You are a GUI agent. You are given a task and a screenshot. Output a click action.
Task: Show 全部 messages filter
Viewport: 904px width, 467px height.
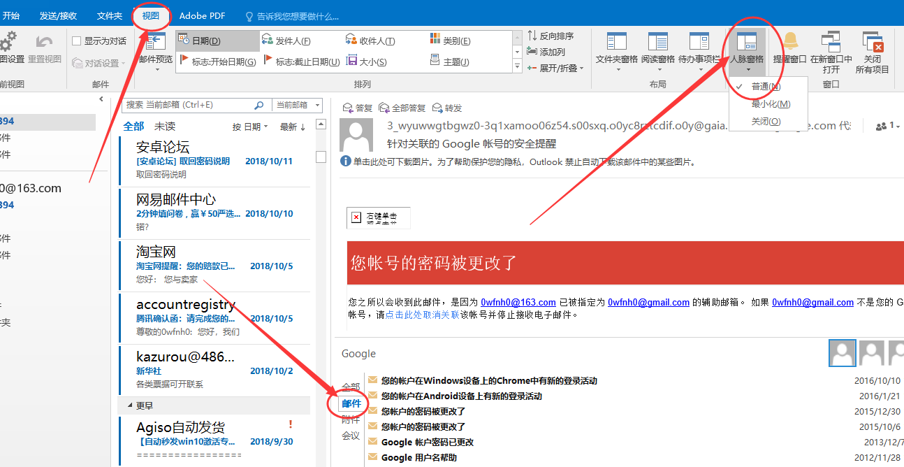[133, 126]
